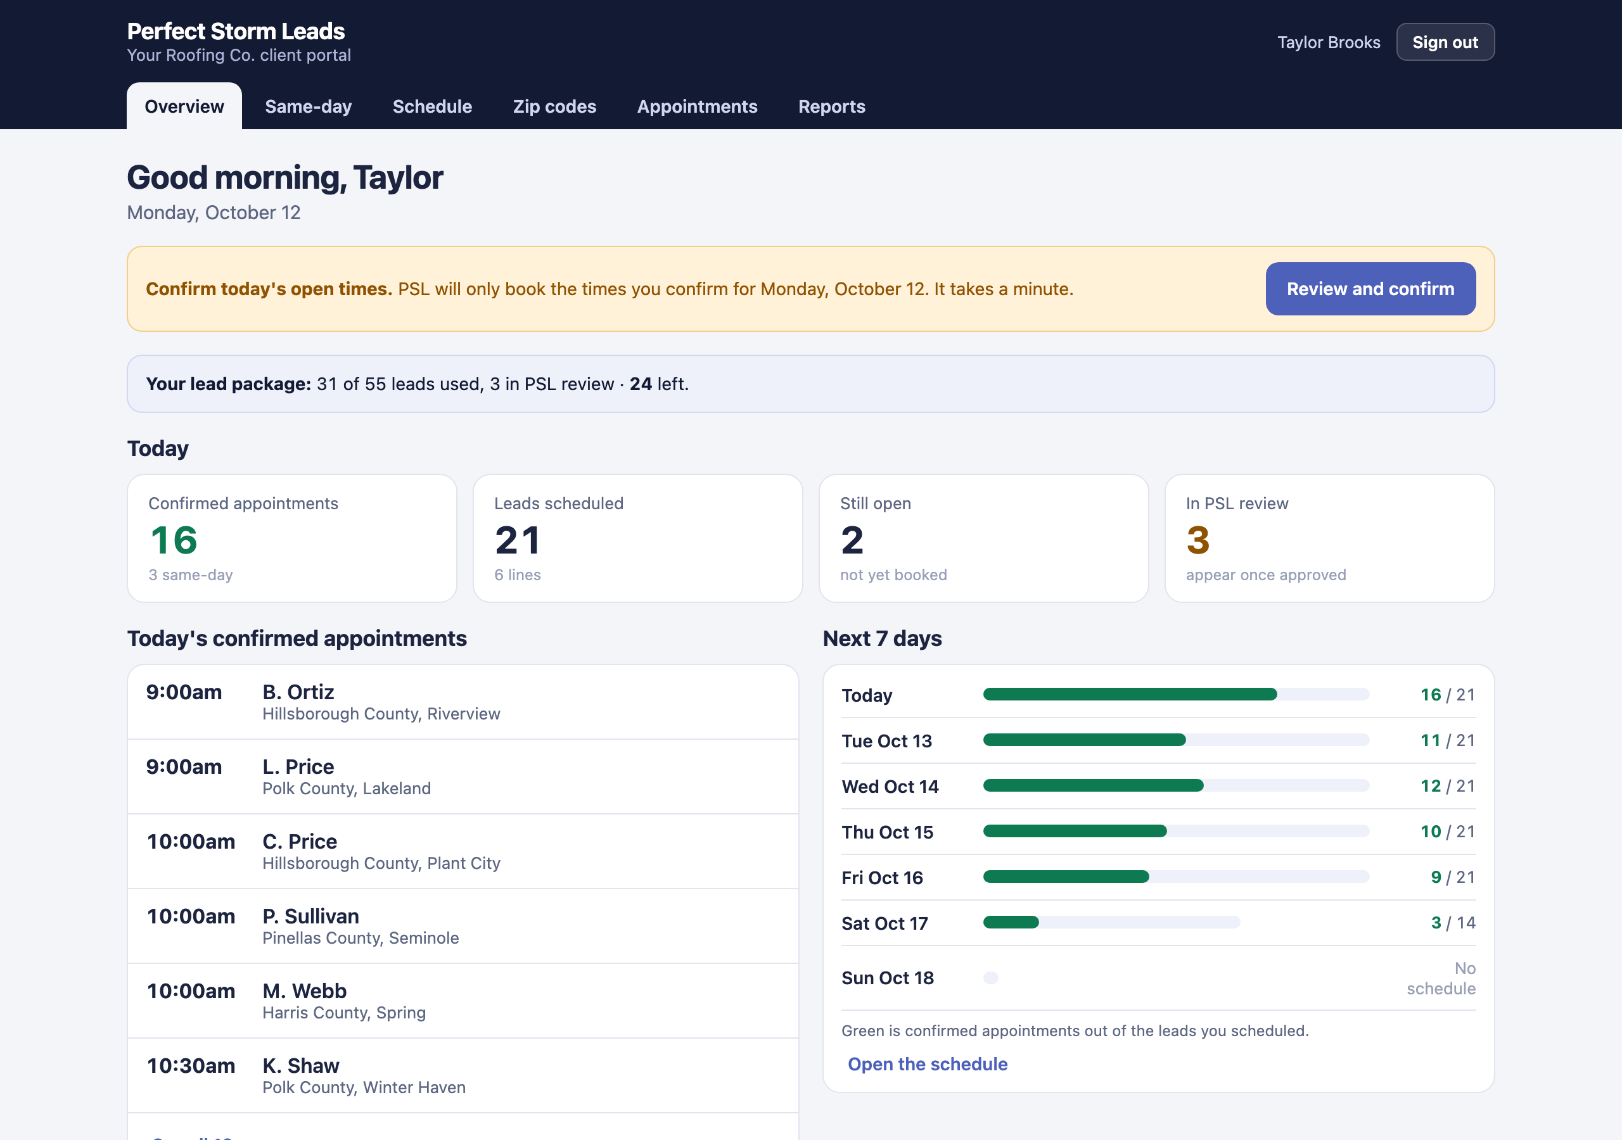Click the Perfect Storm Leads title
This screenshot has height=1140, width=1622.
point(236,31)
